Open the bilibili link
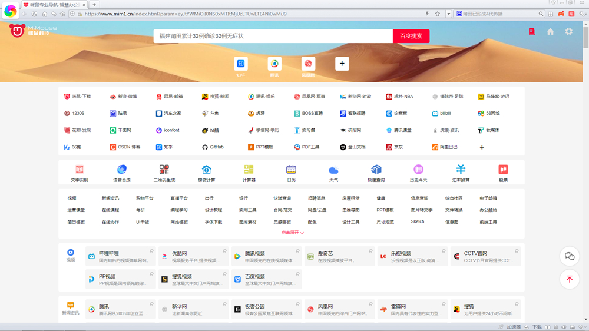Viewport: 589px width, 331px height. [441, 114]
